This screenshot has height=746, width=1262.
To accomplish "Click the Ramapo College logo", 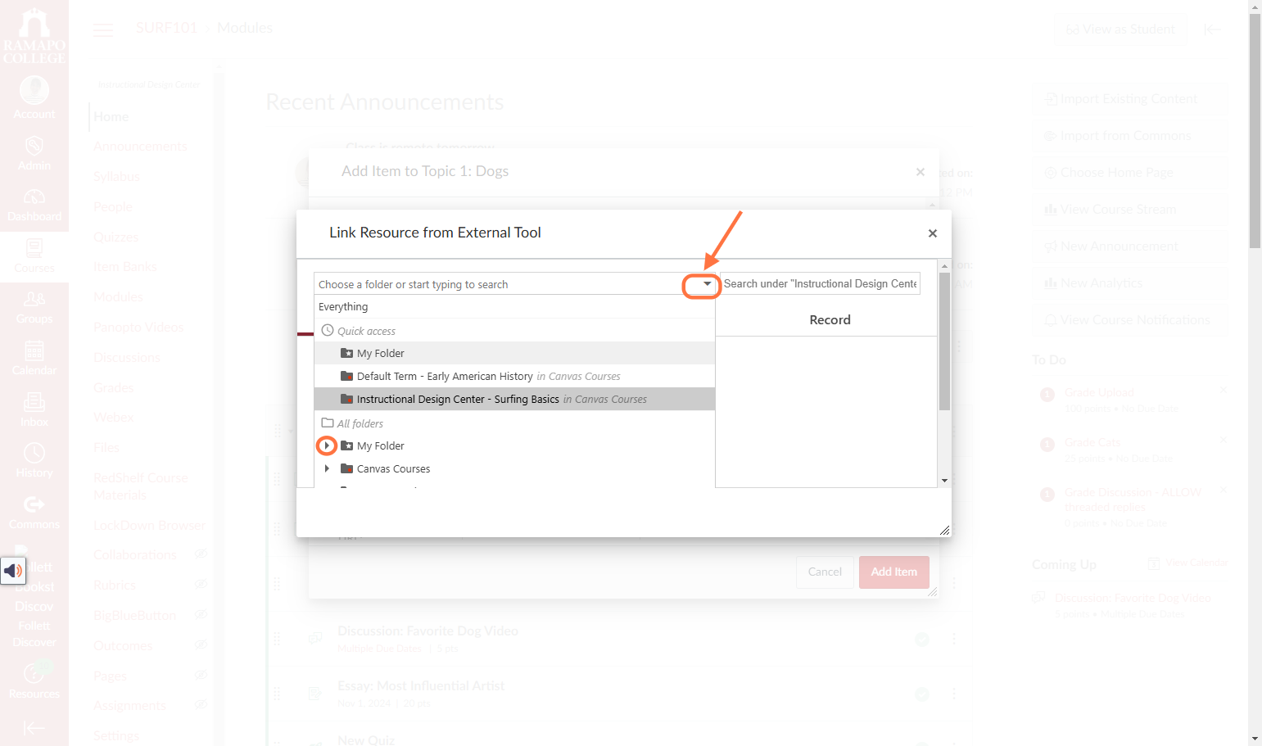I will (34, 34).
